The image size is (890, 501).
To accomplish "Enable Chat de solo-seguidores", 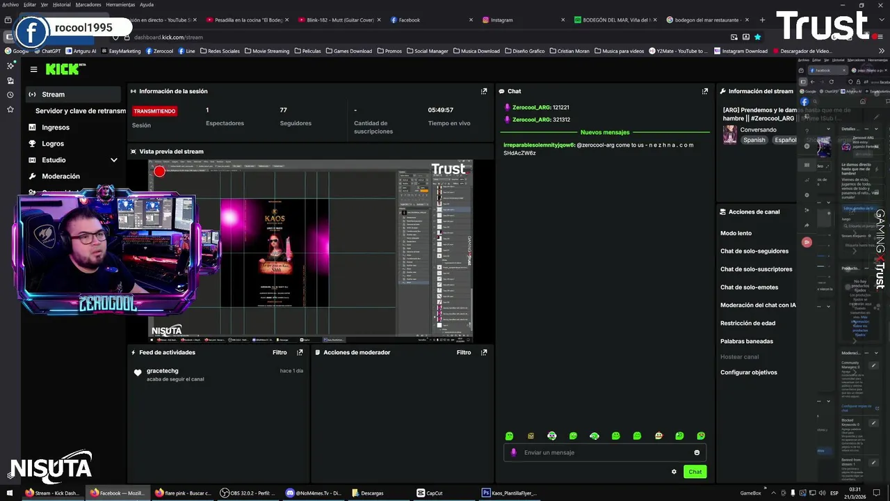I will click(x=754, y=251).
